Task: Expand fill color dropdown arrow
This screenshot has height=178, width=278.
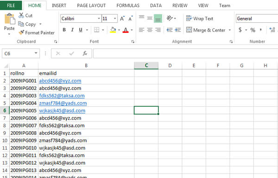Action: click(119, 30)
